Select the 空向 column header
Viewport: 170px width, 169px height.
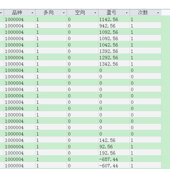[x=83, y=12]
